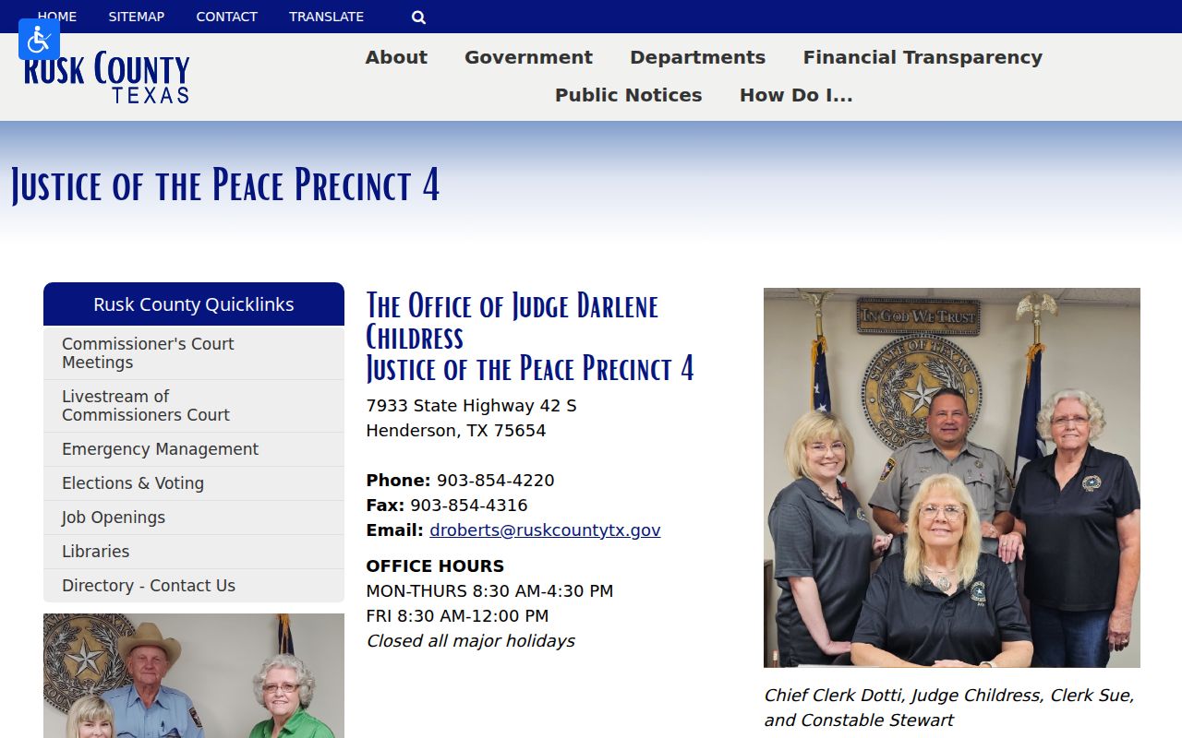Click the address 7933 State Highway 42 S
Screen dimensions: 1182x738
pyautogui.click(x=471, y=406)
